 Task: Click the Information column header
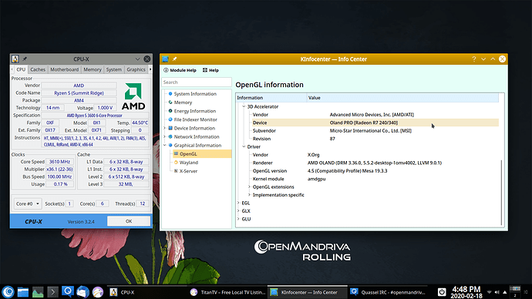[271, 98]
